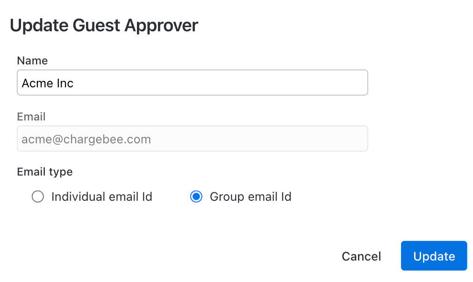Click the Cancel button
Screen dimensions: 473x282
(x=361, y=256)
